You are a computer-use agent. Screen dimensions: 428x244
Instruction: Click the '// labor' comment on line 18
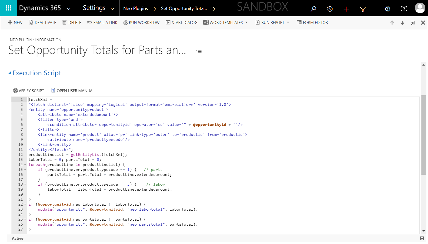tap(156, 184)
